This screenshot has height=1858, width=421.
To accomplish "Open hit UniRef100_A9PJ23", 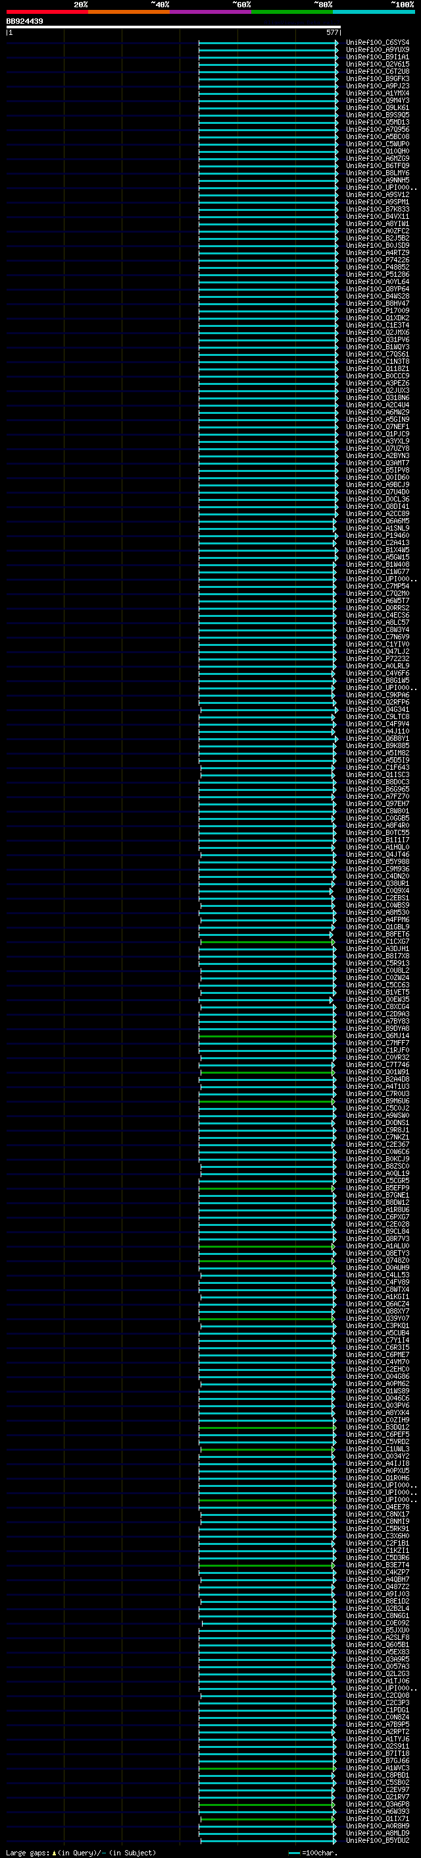I will (x=378, y=86).
